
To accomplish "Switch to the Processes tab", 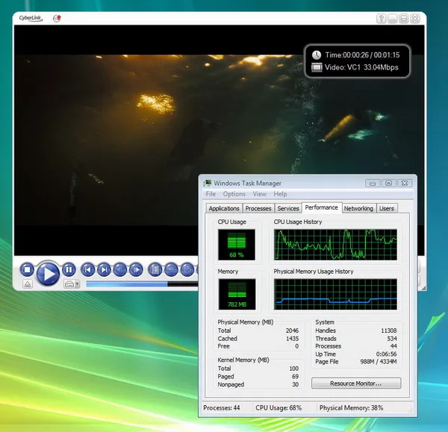I will 258,208.
